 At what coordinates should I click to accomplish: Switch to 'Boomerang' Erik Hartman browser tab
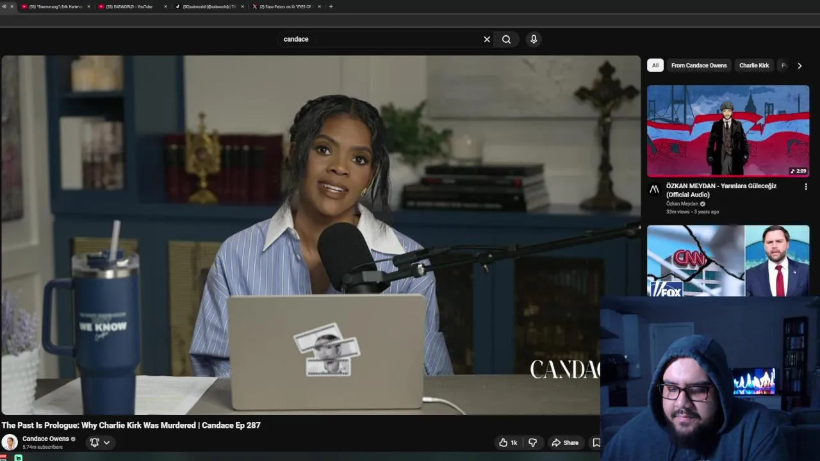54,6
